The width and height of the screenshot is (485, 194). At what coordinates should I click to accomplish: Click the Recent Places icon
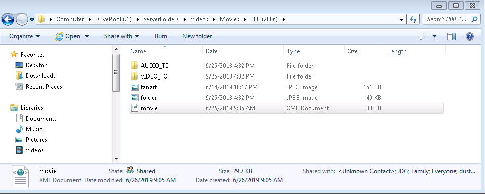coord(19,87)
